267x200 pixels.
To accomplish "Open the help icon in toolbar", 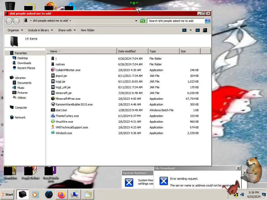I will 205,30.
